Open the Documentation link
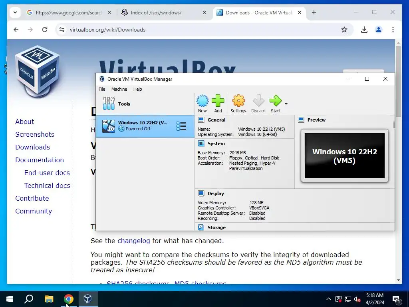 [x=40, y=160]
